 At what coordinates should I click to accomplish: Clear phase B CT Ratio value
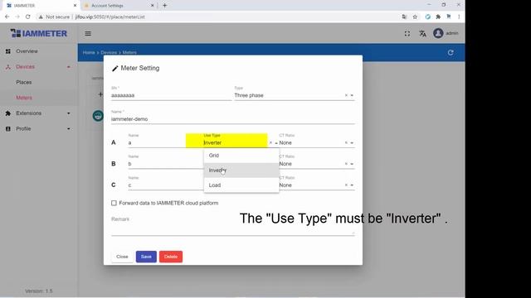346,164
